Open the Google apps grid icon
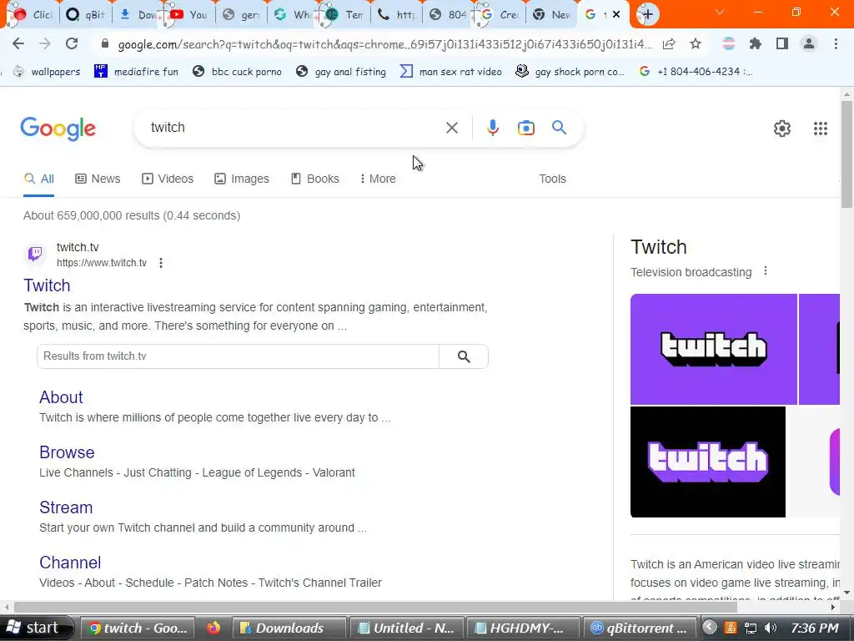 pos(821,129)
